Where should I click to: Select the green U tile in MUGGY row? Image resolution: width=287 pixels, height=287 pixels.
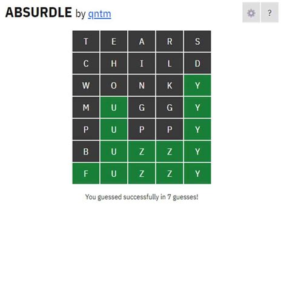click(x=114, y=107)
